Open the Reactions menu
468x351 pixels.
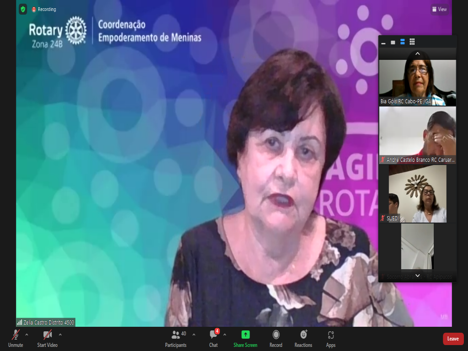point(303,337)
